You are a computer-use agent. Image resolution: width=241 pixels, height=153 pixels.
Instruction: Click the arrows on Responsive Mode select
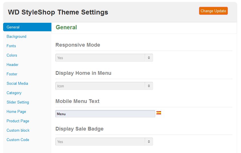(x=149, y=58)
